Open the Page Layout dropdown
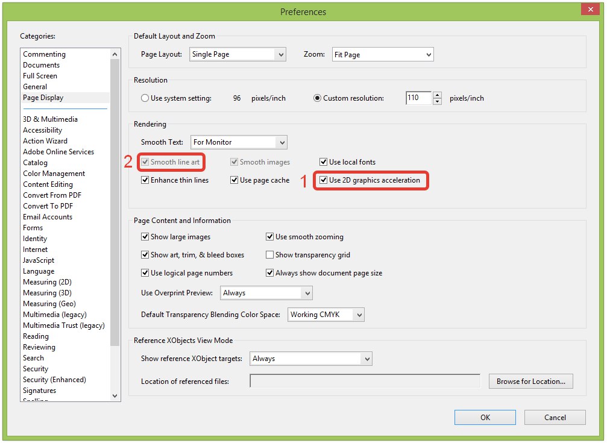Screen dimensions: 607x443 click(237, 55)
